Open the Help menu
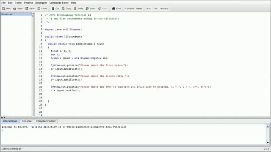The image size is (271, 152). tap(73, 3)
